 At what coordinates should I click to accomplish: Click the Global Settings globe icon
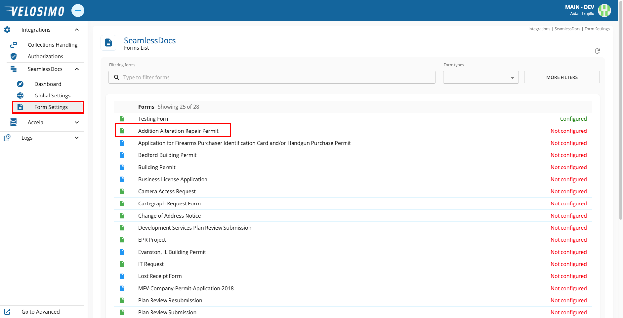20,96
